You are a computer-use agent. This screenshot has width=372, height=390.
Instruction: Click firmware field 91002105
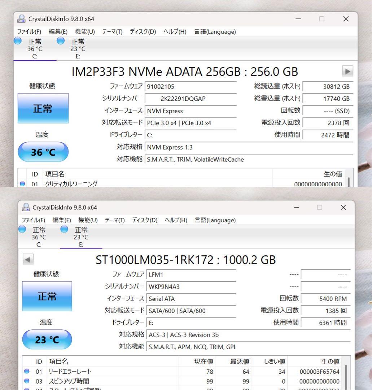[191, 87]
